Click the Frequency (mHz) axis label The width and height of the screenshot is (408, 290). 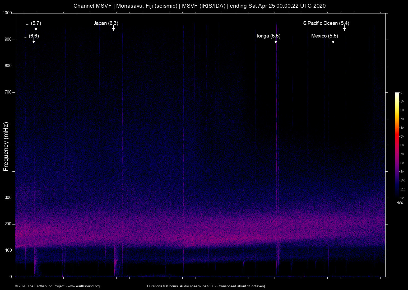(6, 147)
